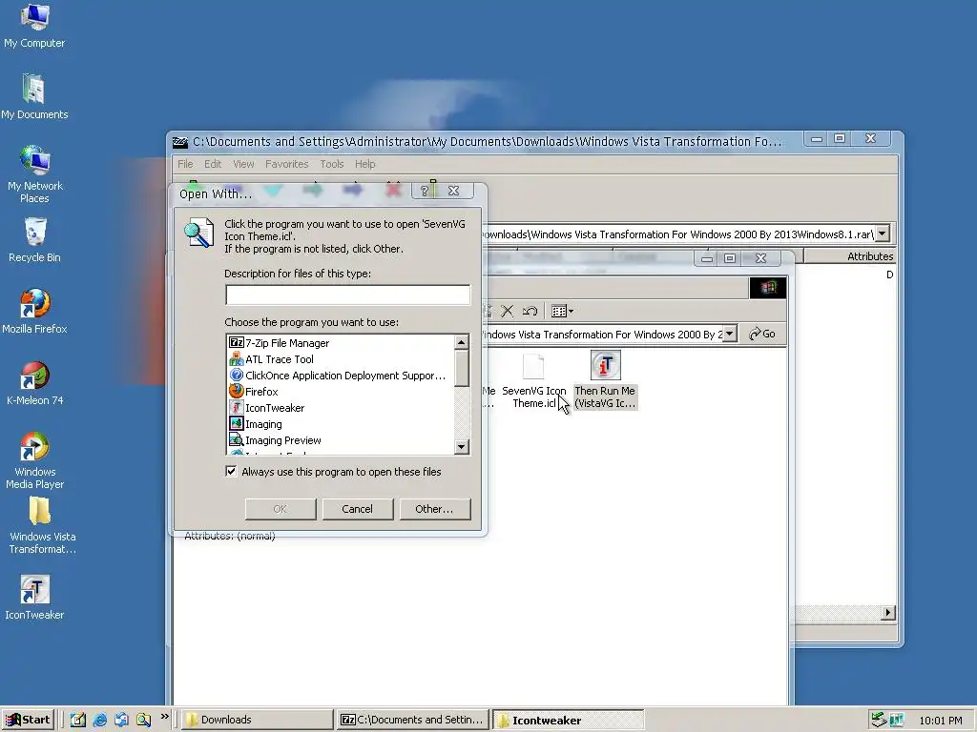Switch to the Icontweaker taskbar button
This screenshot has width=977, height=732.
coord(568,720)
